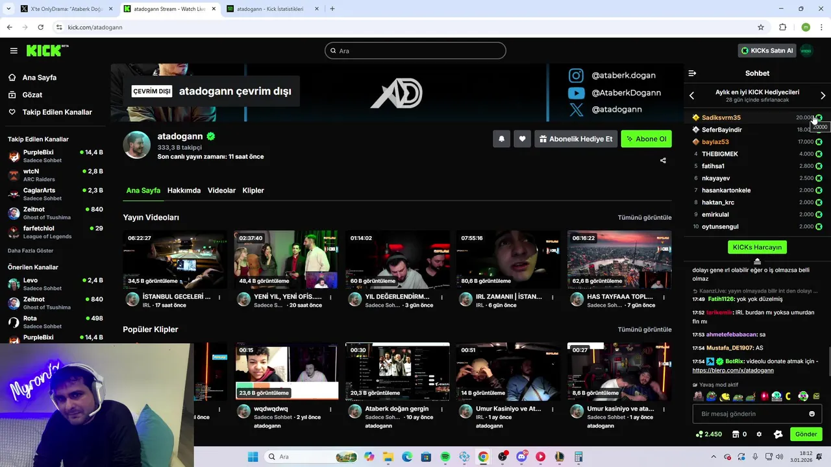Open the emoji picker in message box
This screenshot has width=831, height=467.
point(812,414)
